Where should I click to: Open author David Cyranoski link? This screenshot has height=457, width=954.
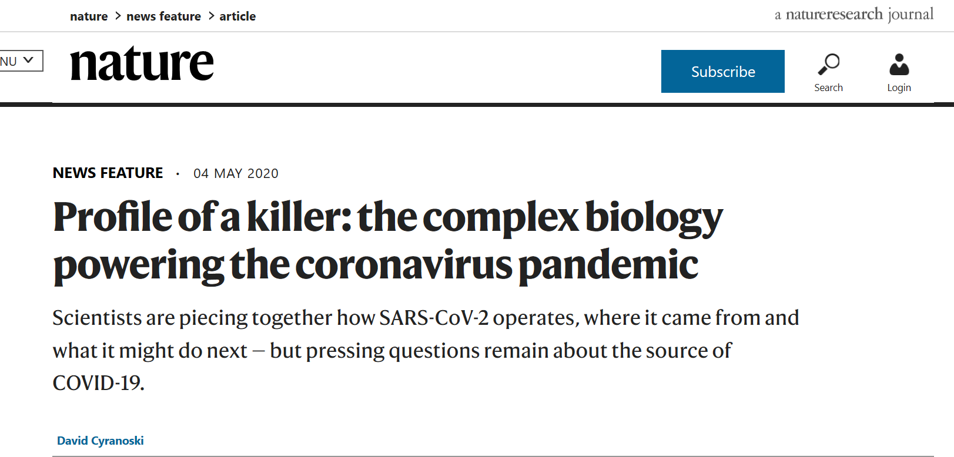[x=100, y=441]
